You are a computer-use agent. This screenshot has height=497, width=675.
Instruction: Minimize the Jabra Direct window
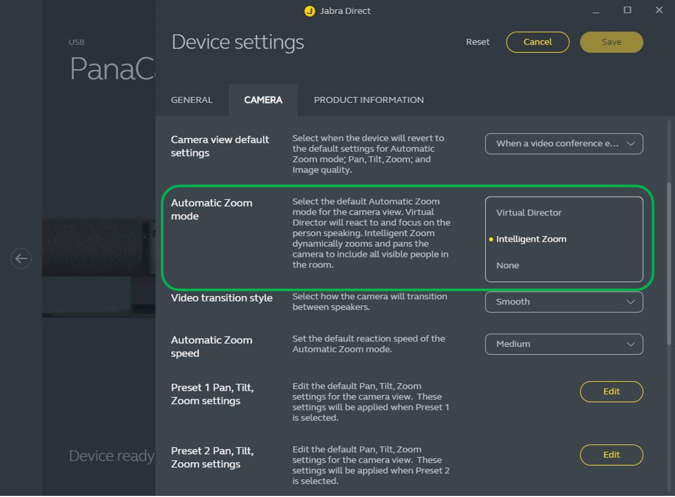pyautogui.click(x=596, y=11)
